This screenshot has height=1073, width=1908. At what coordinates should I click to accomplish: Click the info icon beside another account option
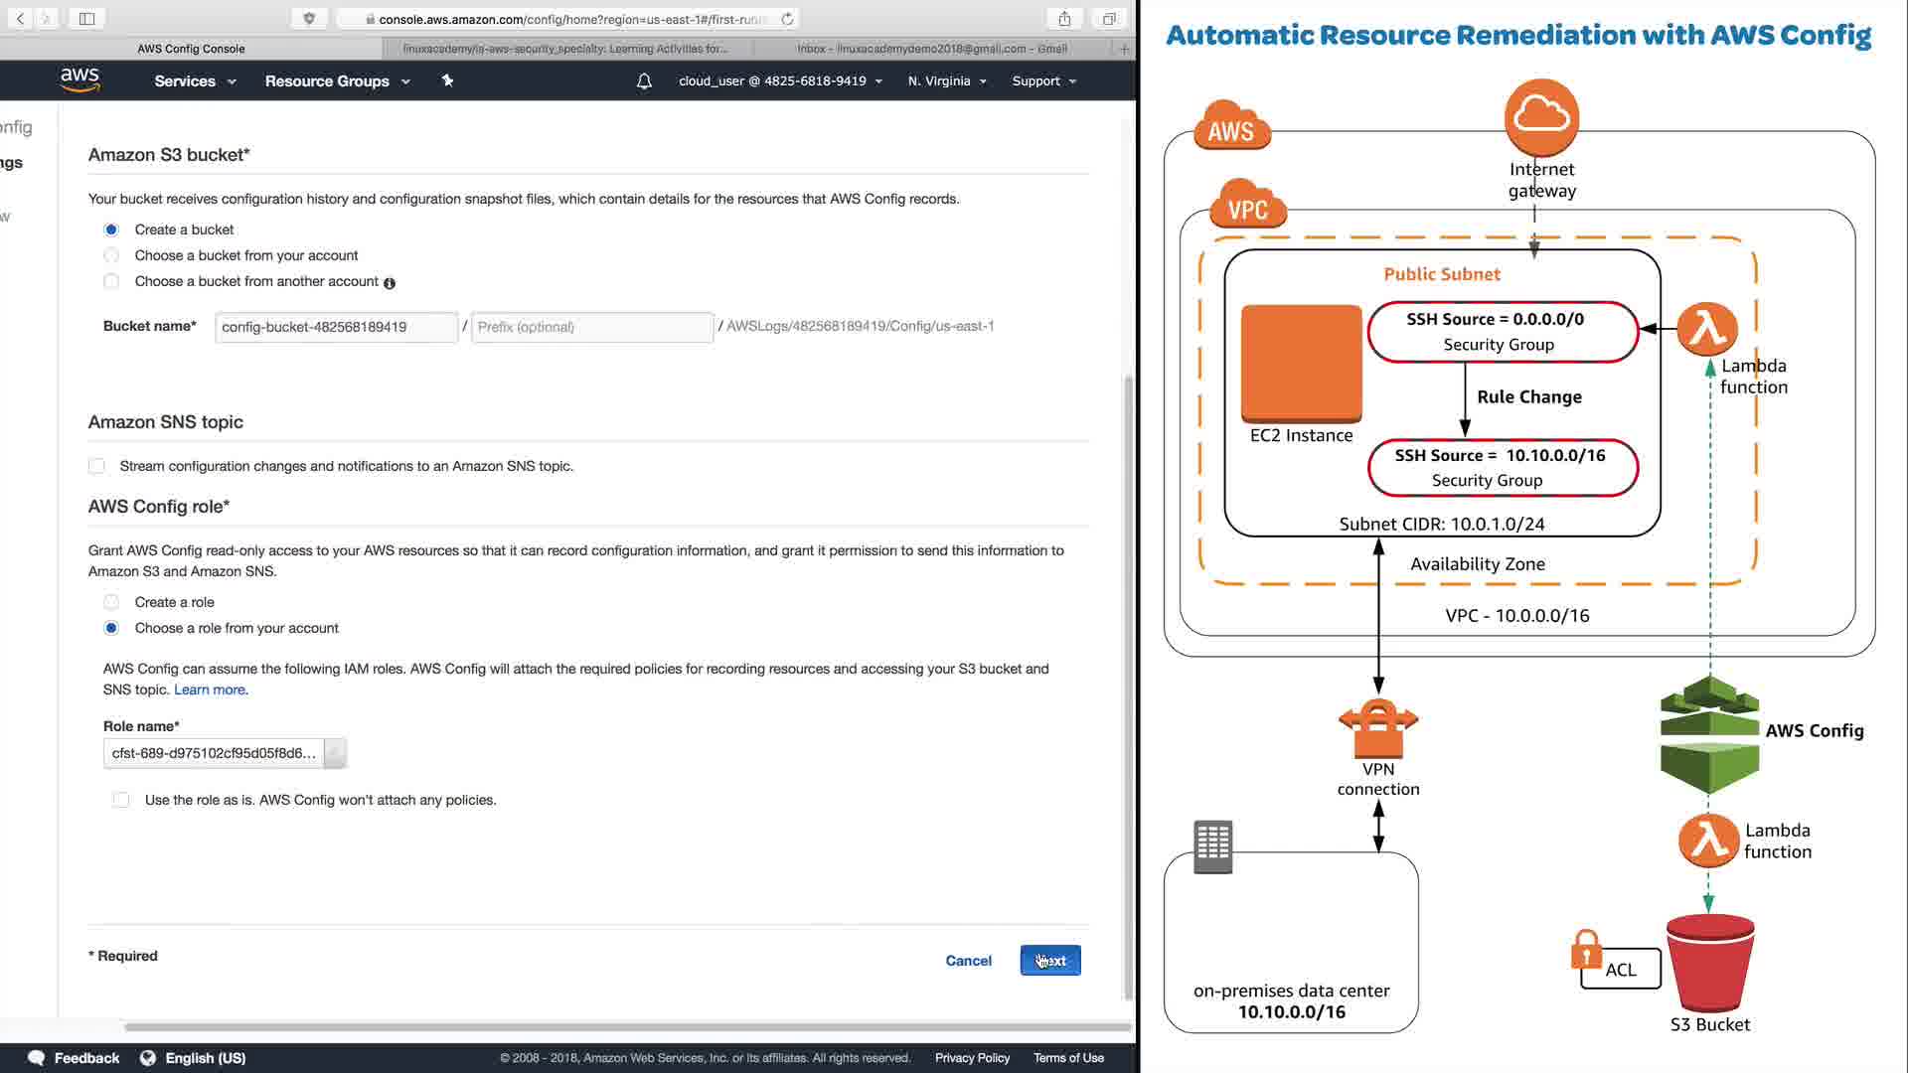(x=390, y=283)
